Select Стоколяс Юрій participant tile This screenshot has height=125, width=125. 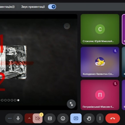(100, 29)
